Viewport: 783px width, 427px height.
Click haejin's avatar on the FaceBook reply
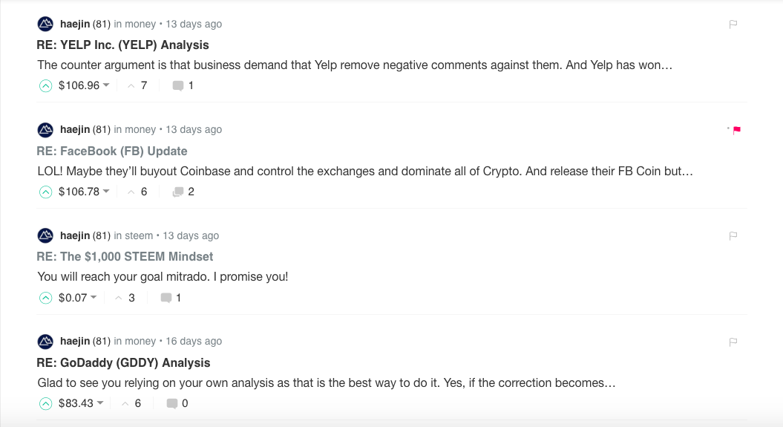[45, 130]
